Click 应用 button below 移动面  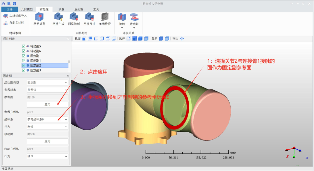[x=47, y=142]
